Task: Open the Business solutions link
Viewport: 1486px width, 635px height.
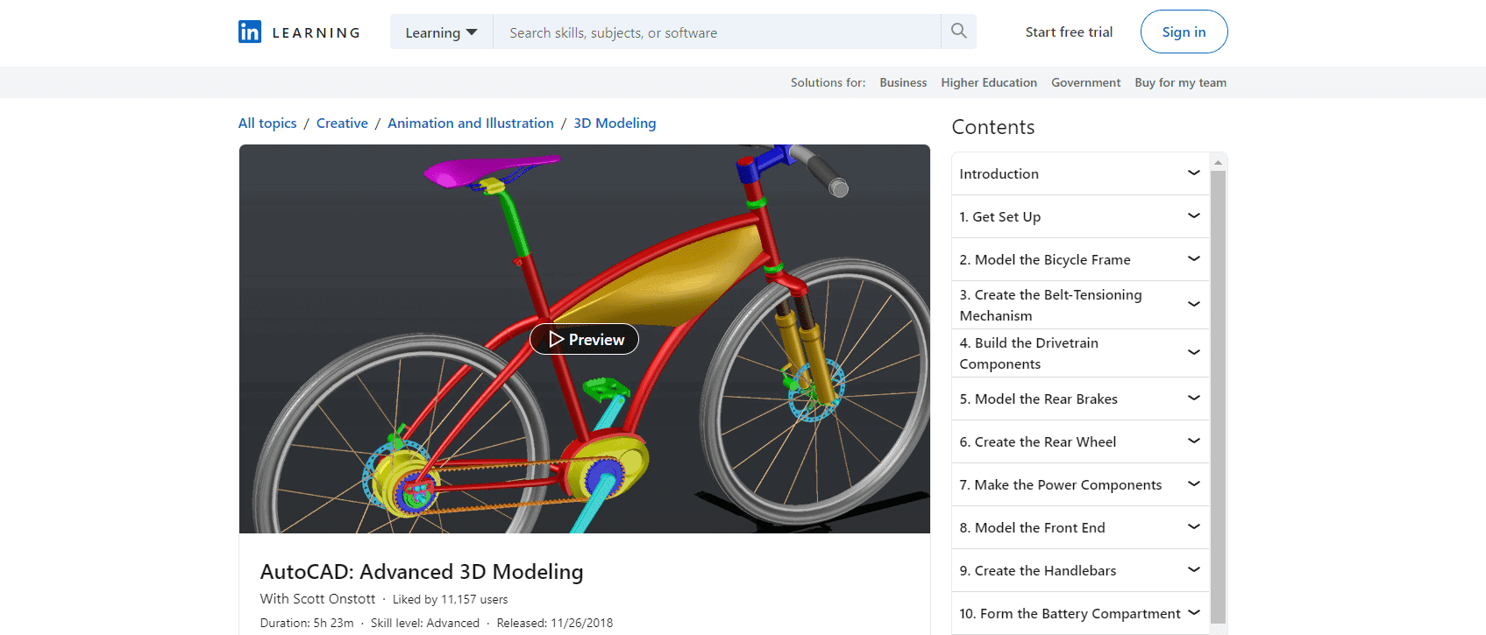Action: click(x=903, y=82)
